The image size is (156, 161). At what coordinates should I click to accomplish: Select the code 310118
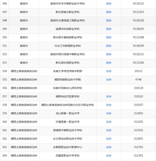click(138, 88)
